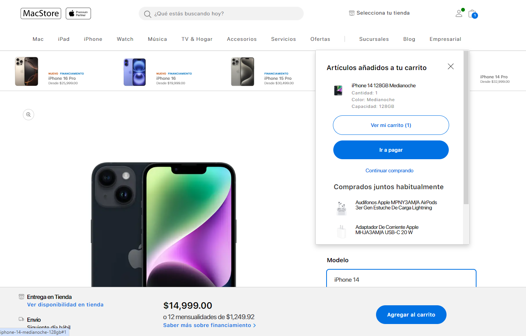
Task: Click the zoom magnifier icon on product image
Action: (28, 115)
